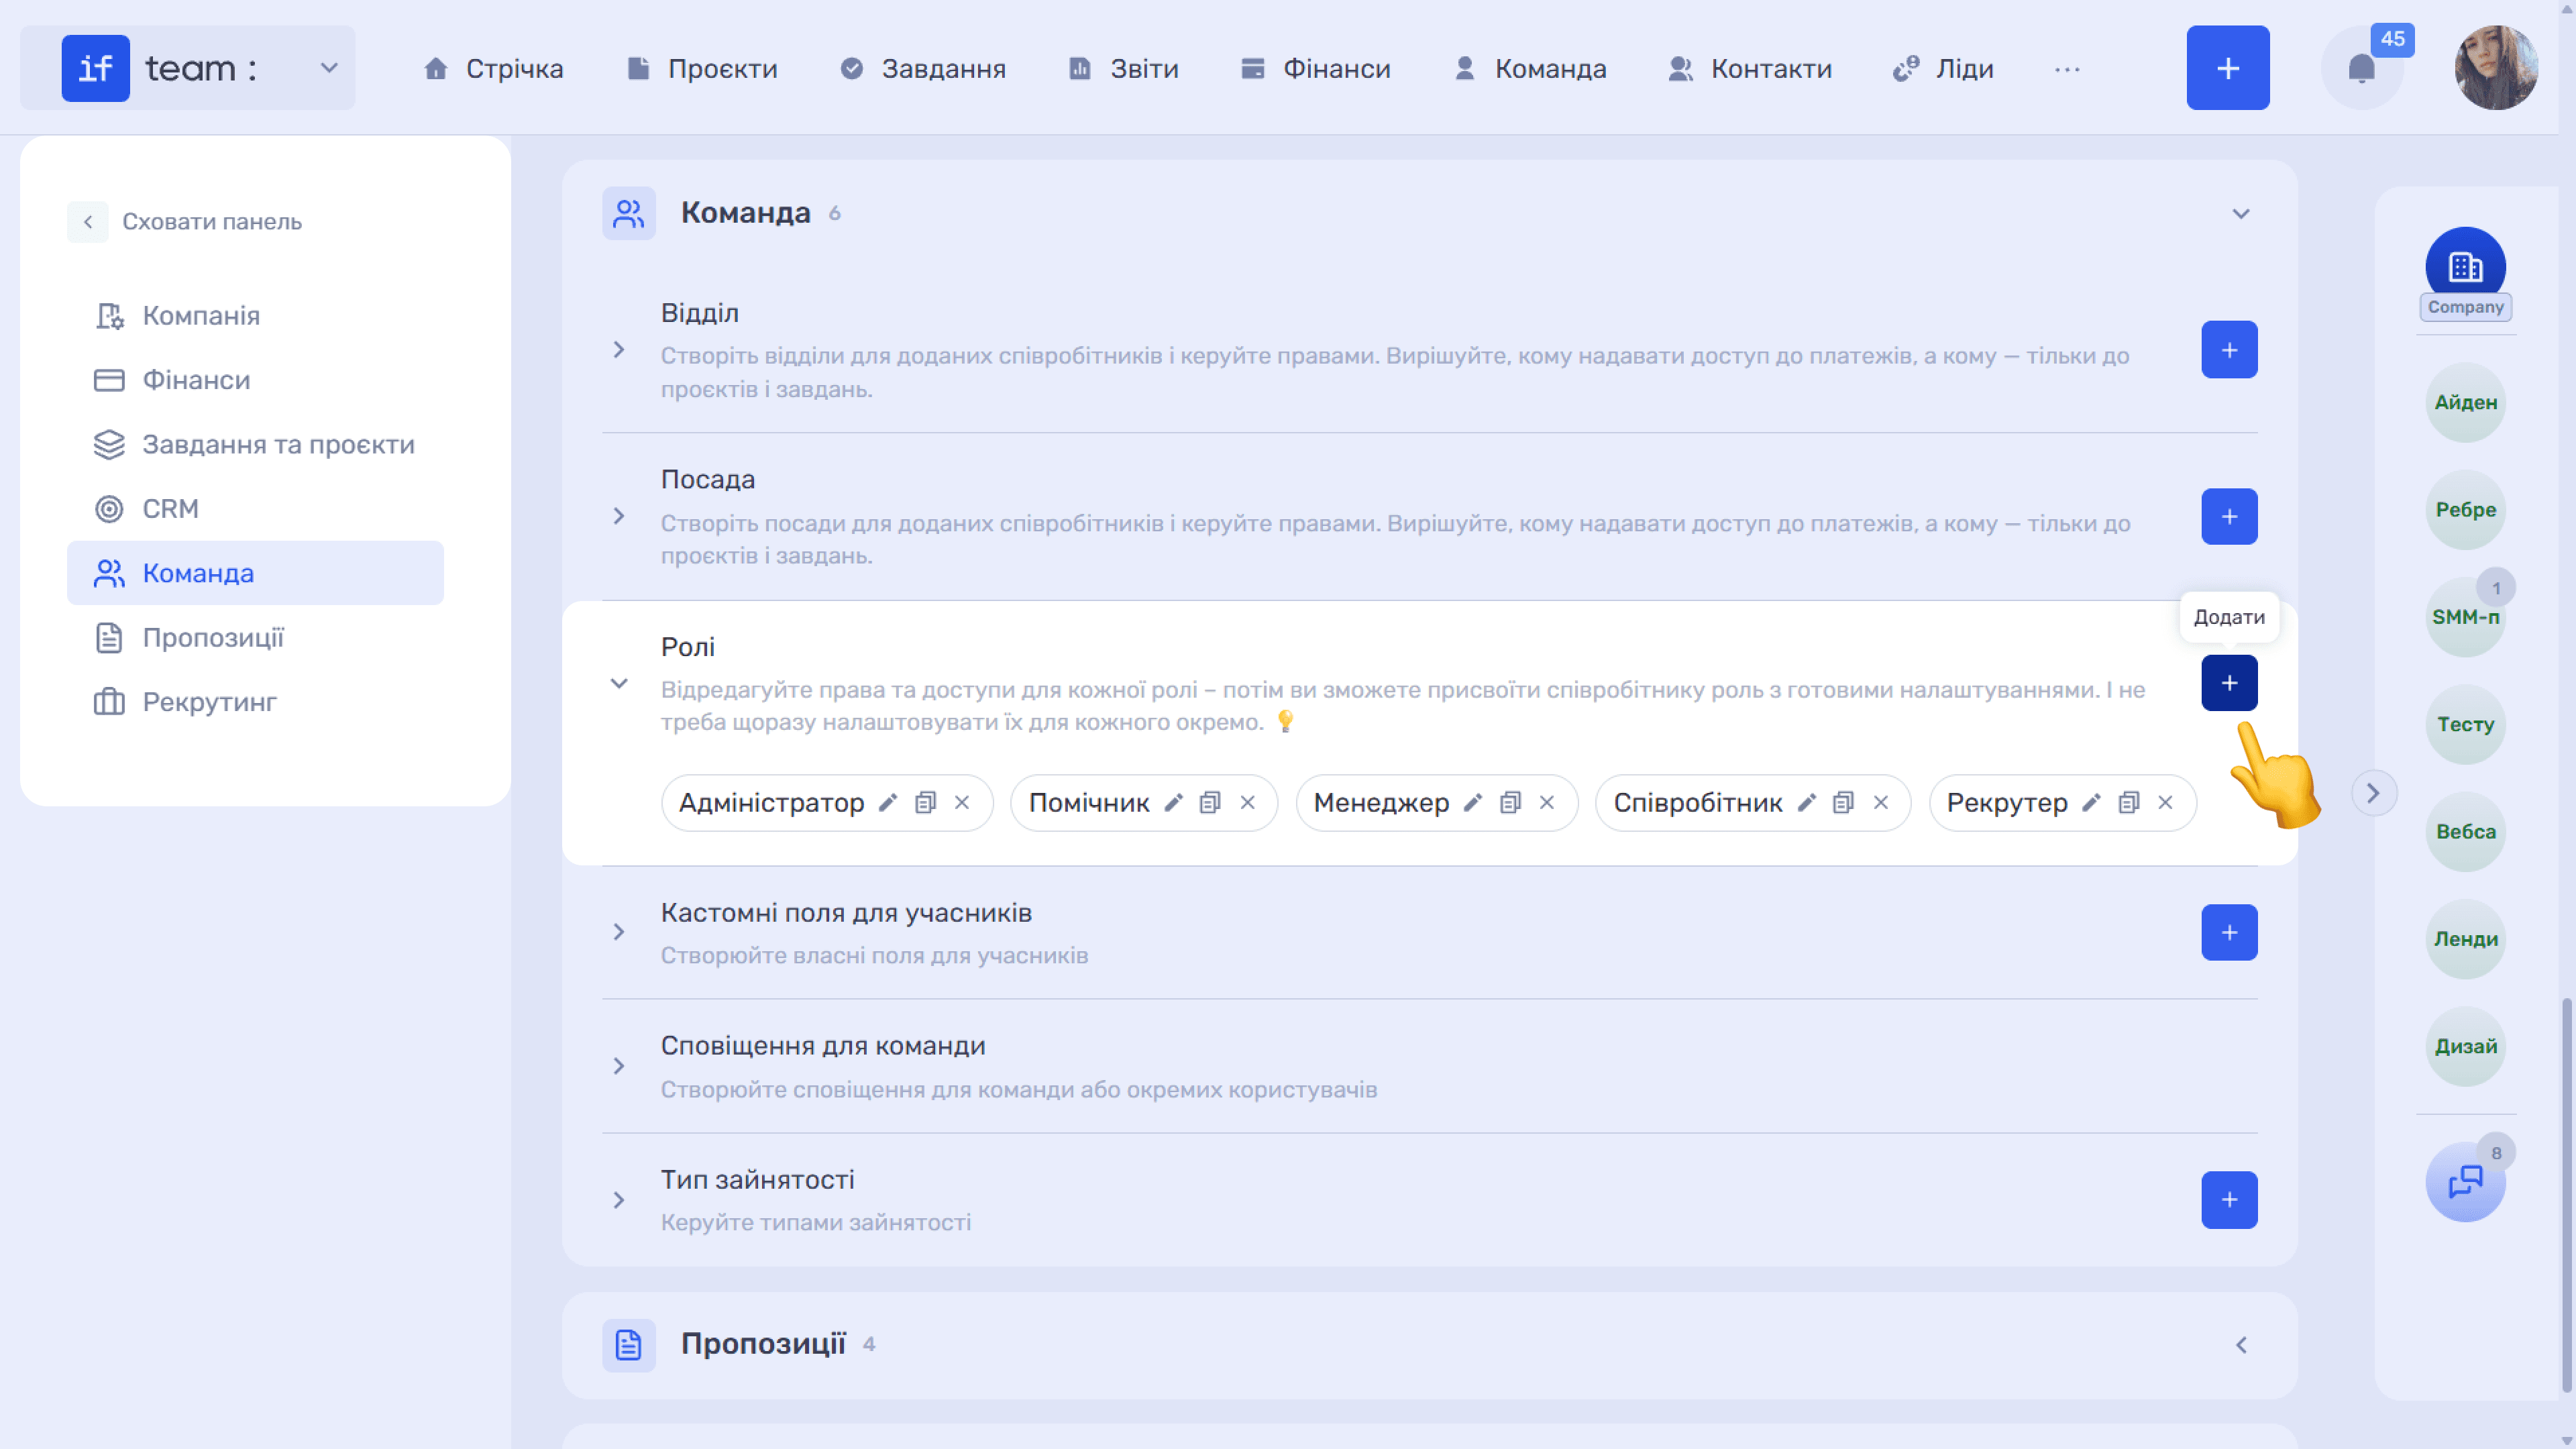Duplicate the Помічник role

1210,803
